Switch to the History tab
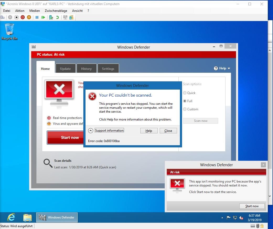Image resolution: width=273 pixels, height=229 pixels. tap(86, 69)
